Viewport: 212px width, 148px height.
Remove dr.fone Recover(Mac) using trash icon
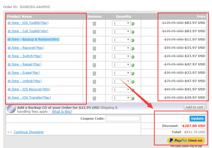point(94,48)
